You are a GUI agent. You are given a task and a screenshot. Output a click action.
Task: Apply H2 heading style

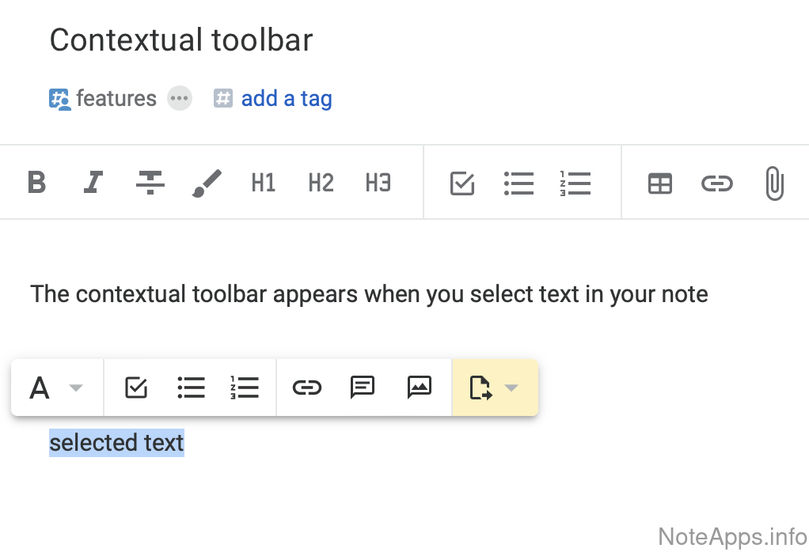coord(321,183)
